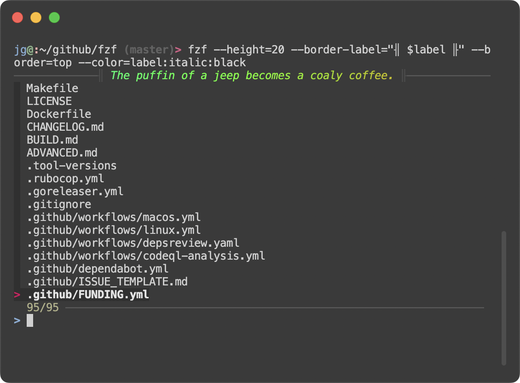Click the green zoom traffic-light button
The height and width of the screenshot is (383, 520).
tap(54, 17)
